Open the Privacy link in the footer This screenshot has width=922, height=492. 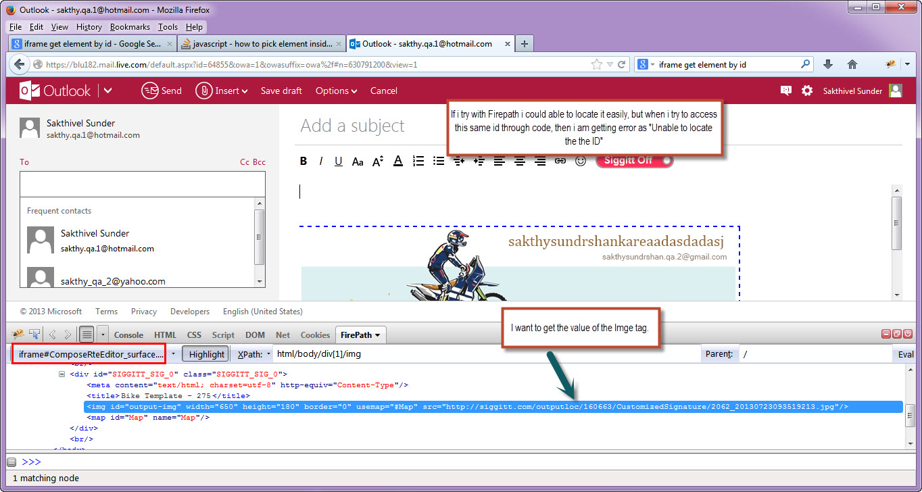pos(143,312)
